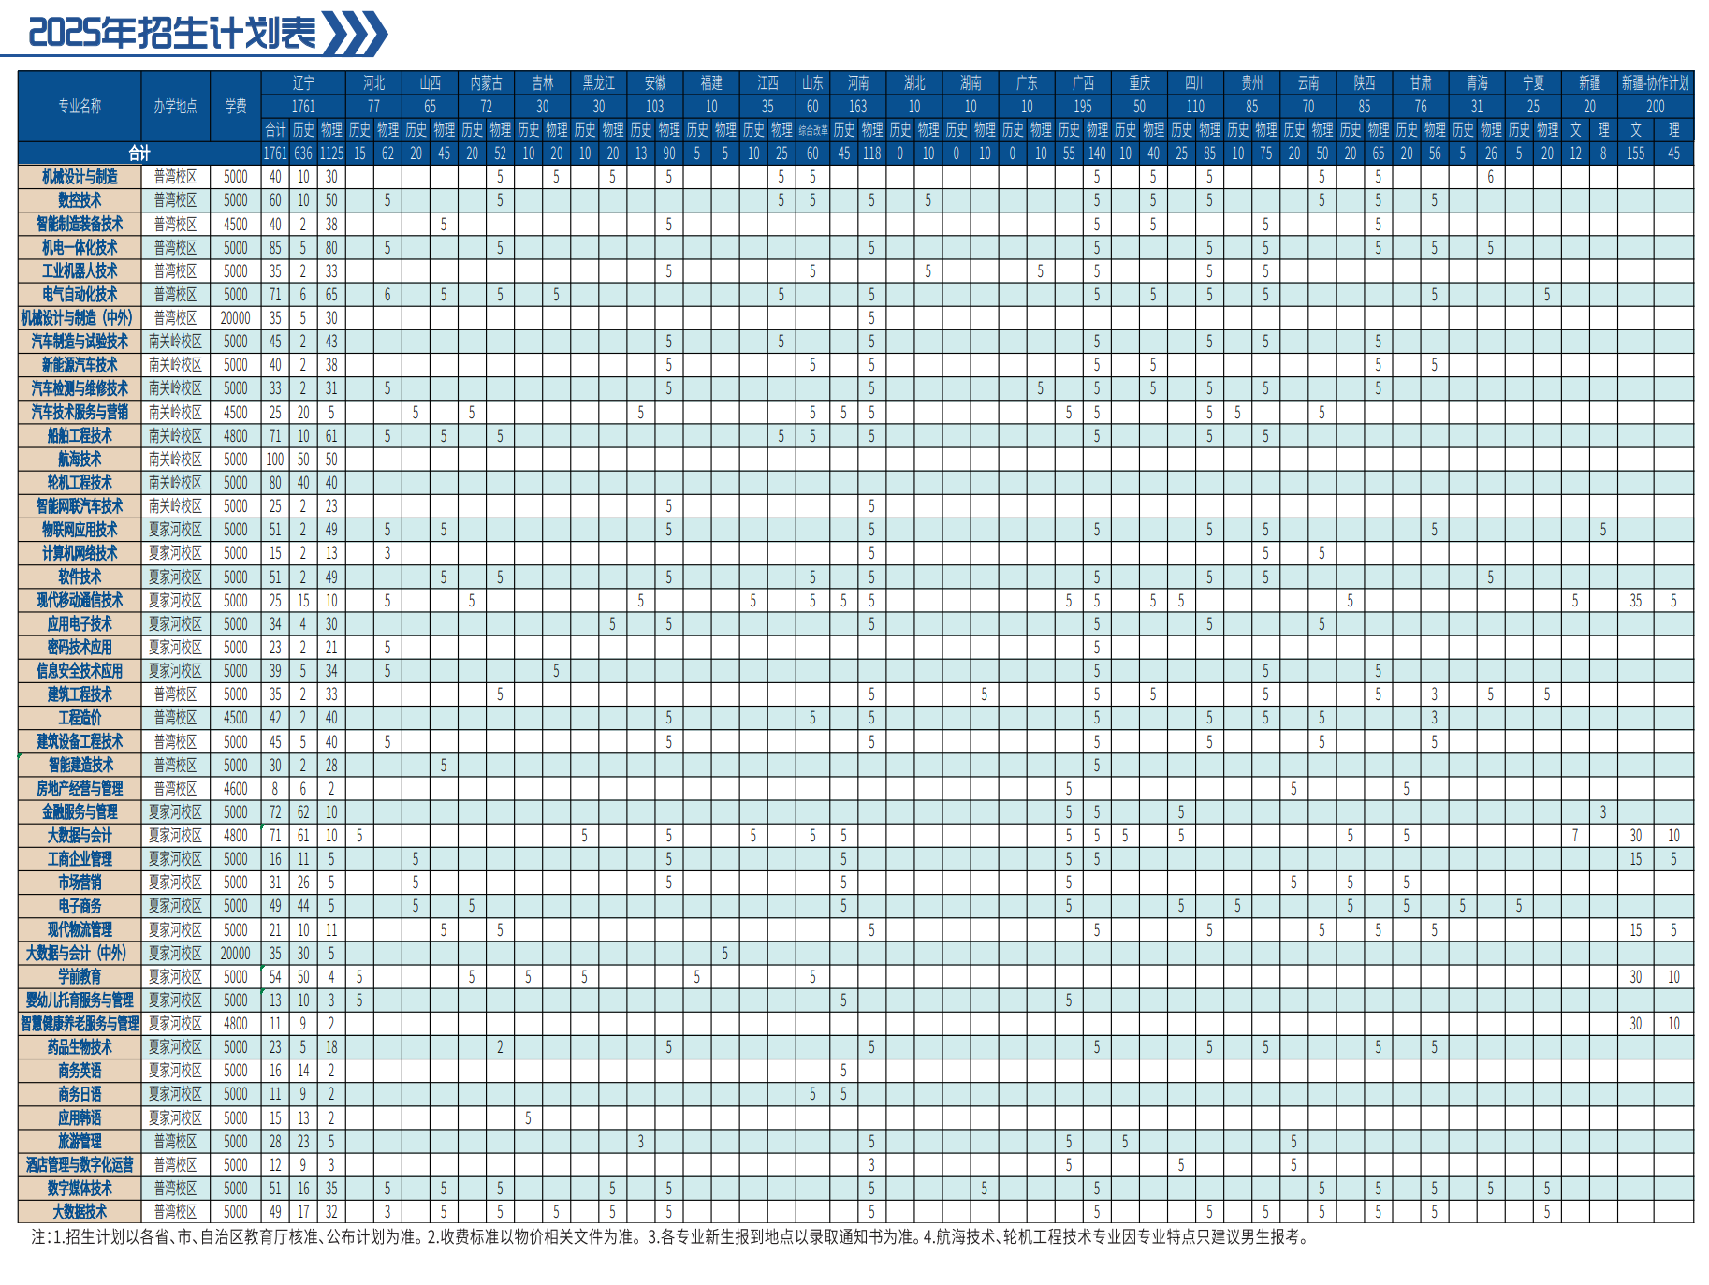The height and width of the screenshot is (1285, 1709).
Task: Click the '重庆' province header
Action: tap(1139, 83)
